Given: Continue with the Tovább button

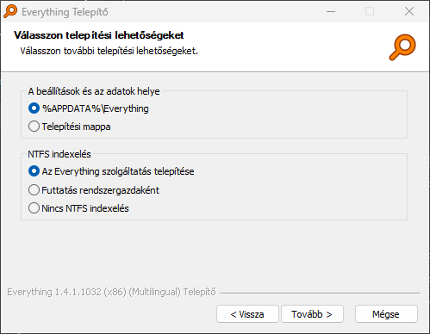Looking at the screenshot, I should (x=312, y=314).
